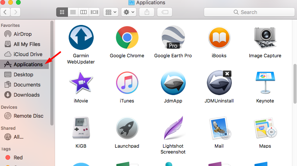Click the iMovie star icon
This screenshot has width=297, height=166.
click(x=81, y=83)
